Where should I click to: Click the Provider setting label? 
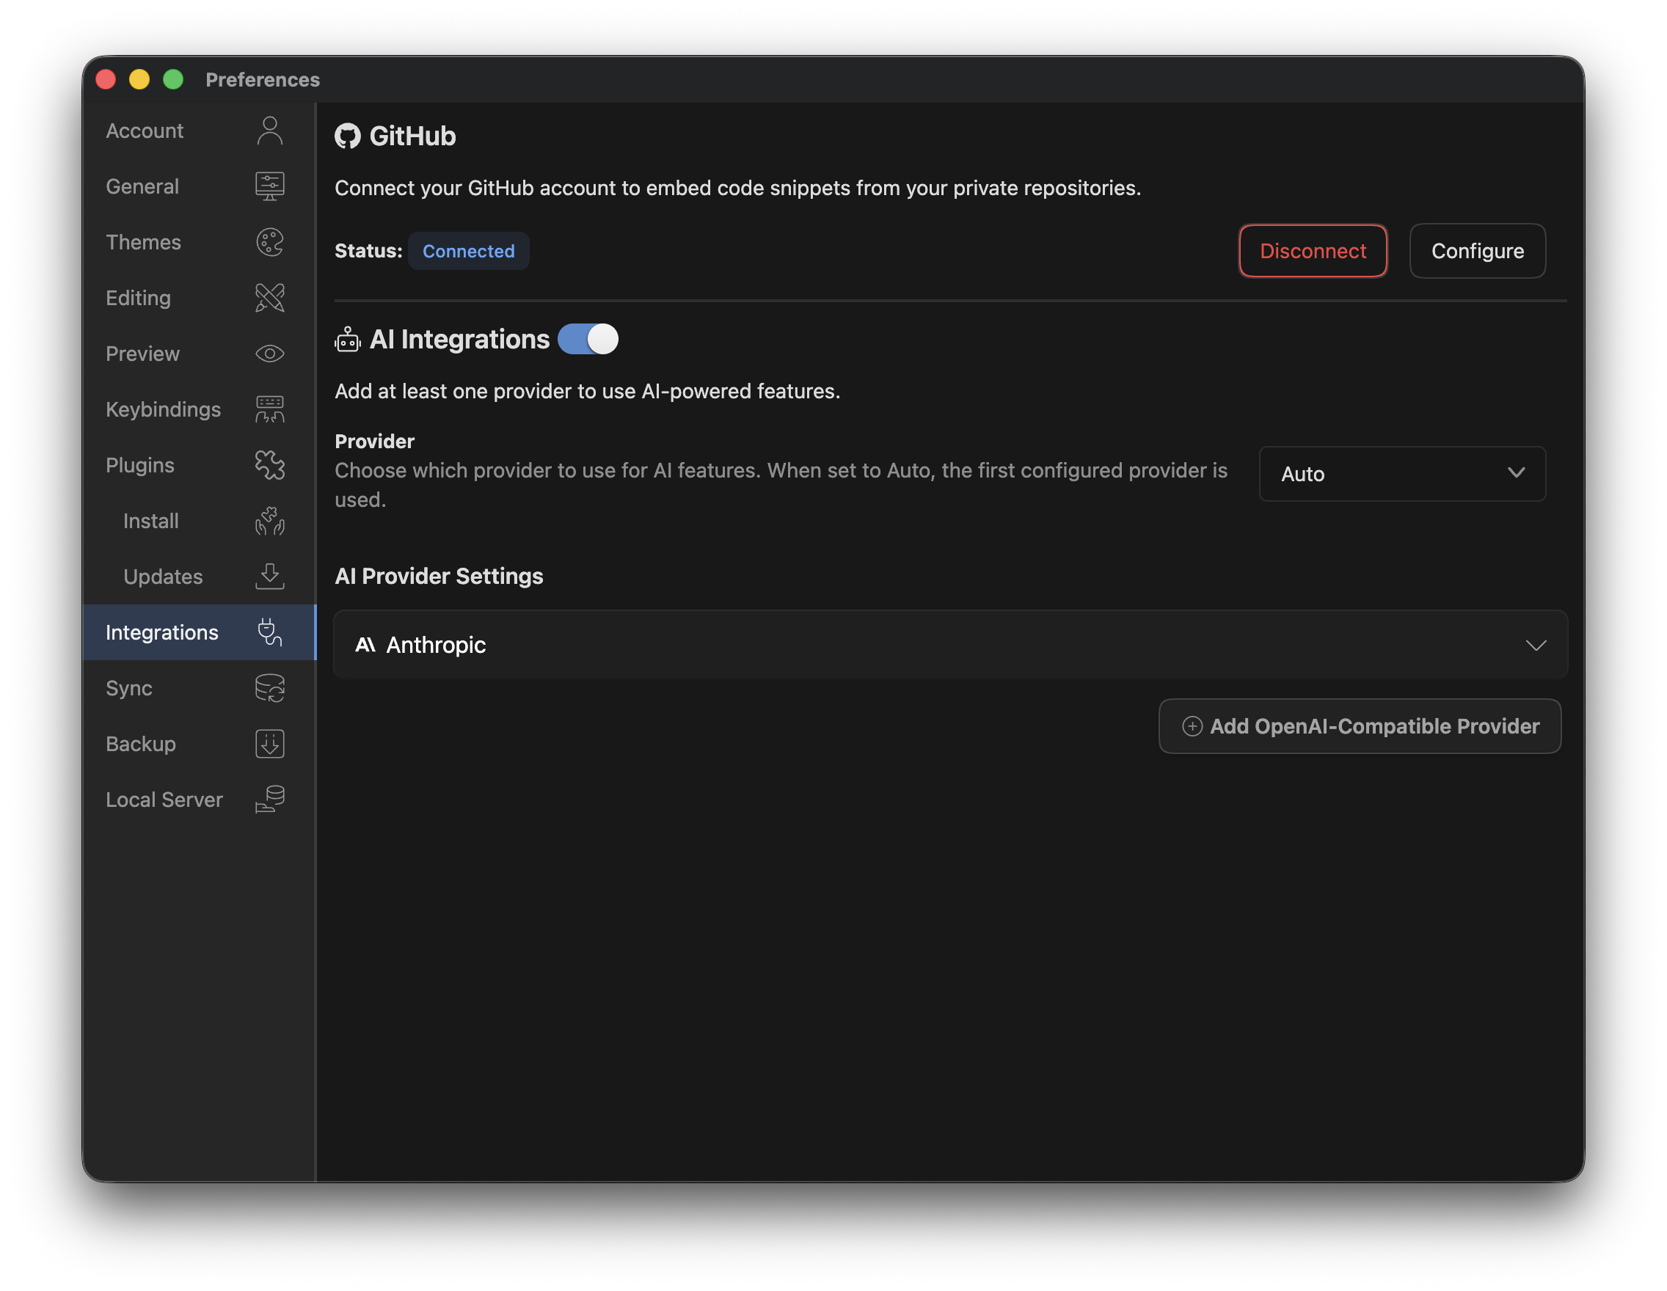point(374,441)
